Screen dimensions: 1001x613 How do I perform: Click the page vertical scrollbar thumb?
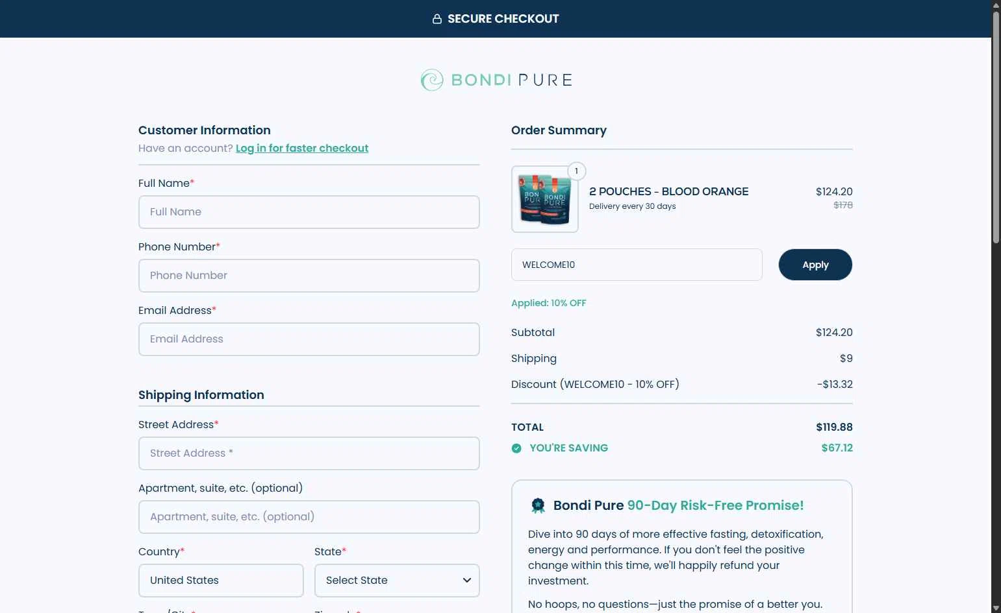(x=996, y=126)
